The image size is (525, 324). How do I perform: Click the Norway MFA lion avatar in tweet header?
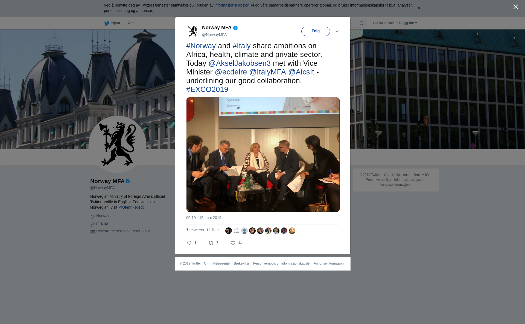coord(193,31)
